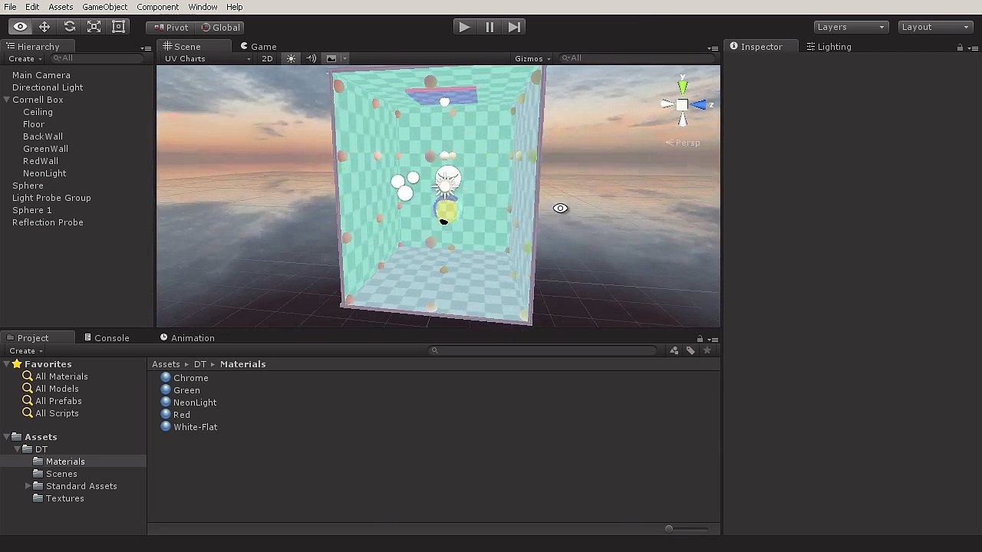
Task: Click the Red material sphere icon
Action: click(166, 415)
